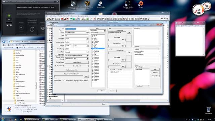Open the Organisieren dropdown in Explorer
The width and height of the screenshot is (215, 121).
(x=8, y=48)
